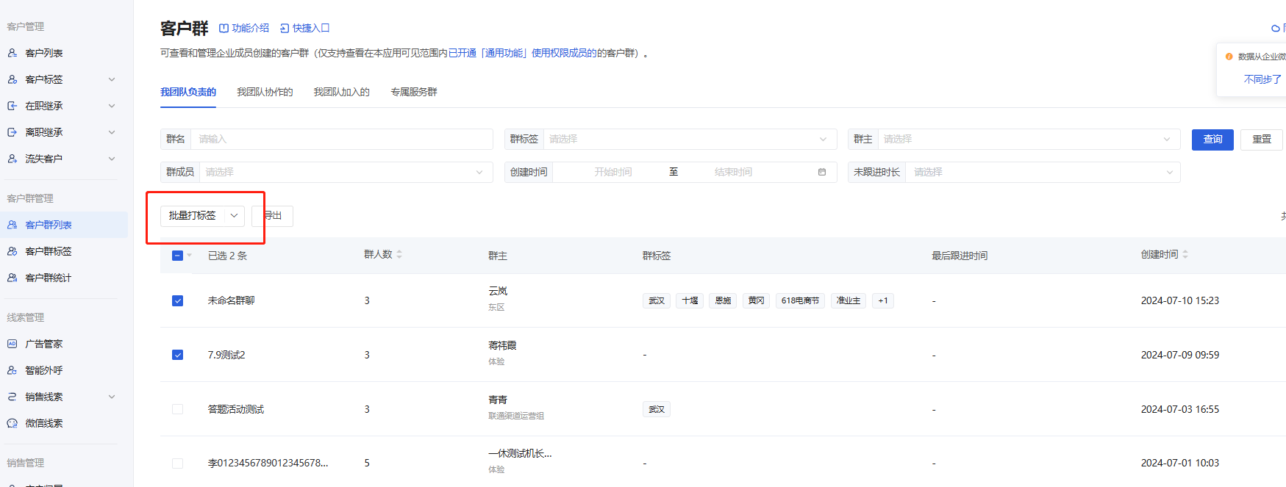Click the 准业主 tag

pos(849,300)
